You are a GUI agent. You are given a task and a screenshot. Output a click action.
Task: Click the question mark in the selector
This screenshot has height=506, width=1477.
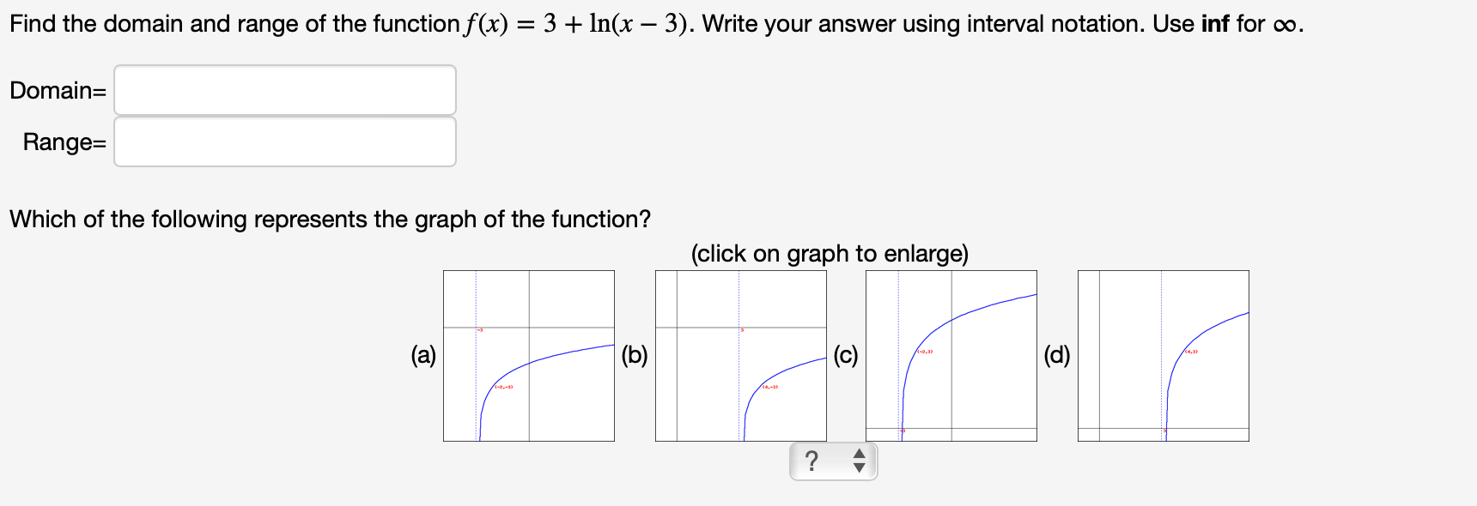[x=811, y=460]
